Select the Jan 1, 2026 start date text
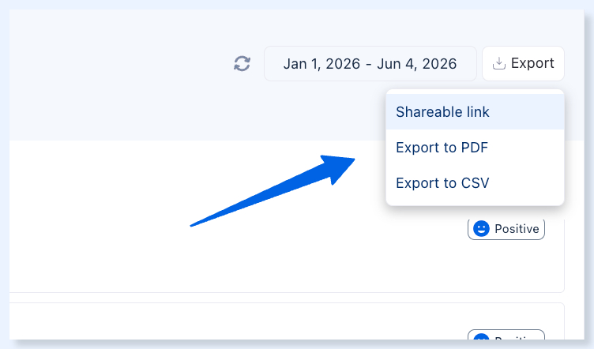This screenshot has width=594, height=349. pyautogui.click(x=321, y=64)
